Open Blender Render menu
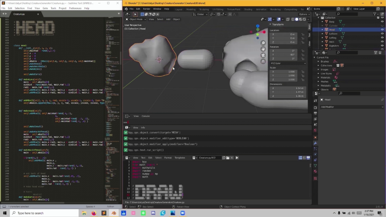Screen dimensions: 386x217 pos(147,9)
